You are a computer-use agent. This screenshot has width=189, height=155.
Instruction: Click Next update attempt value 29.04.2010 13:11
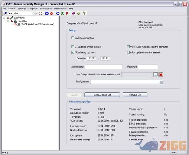pyautogui.click(x=106, y=140)
